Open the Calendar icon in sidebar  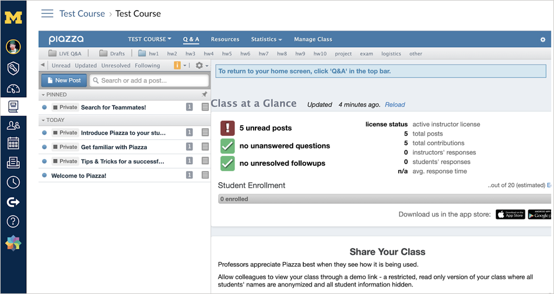[13, 143]
